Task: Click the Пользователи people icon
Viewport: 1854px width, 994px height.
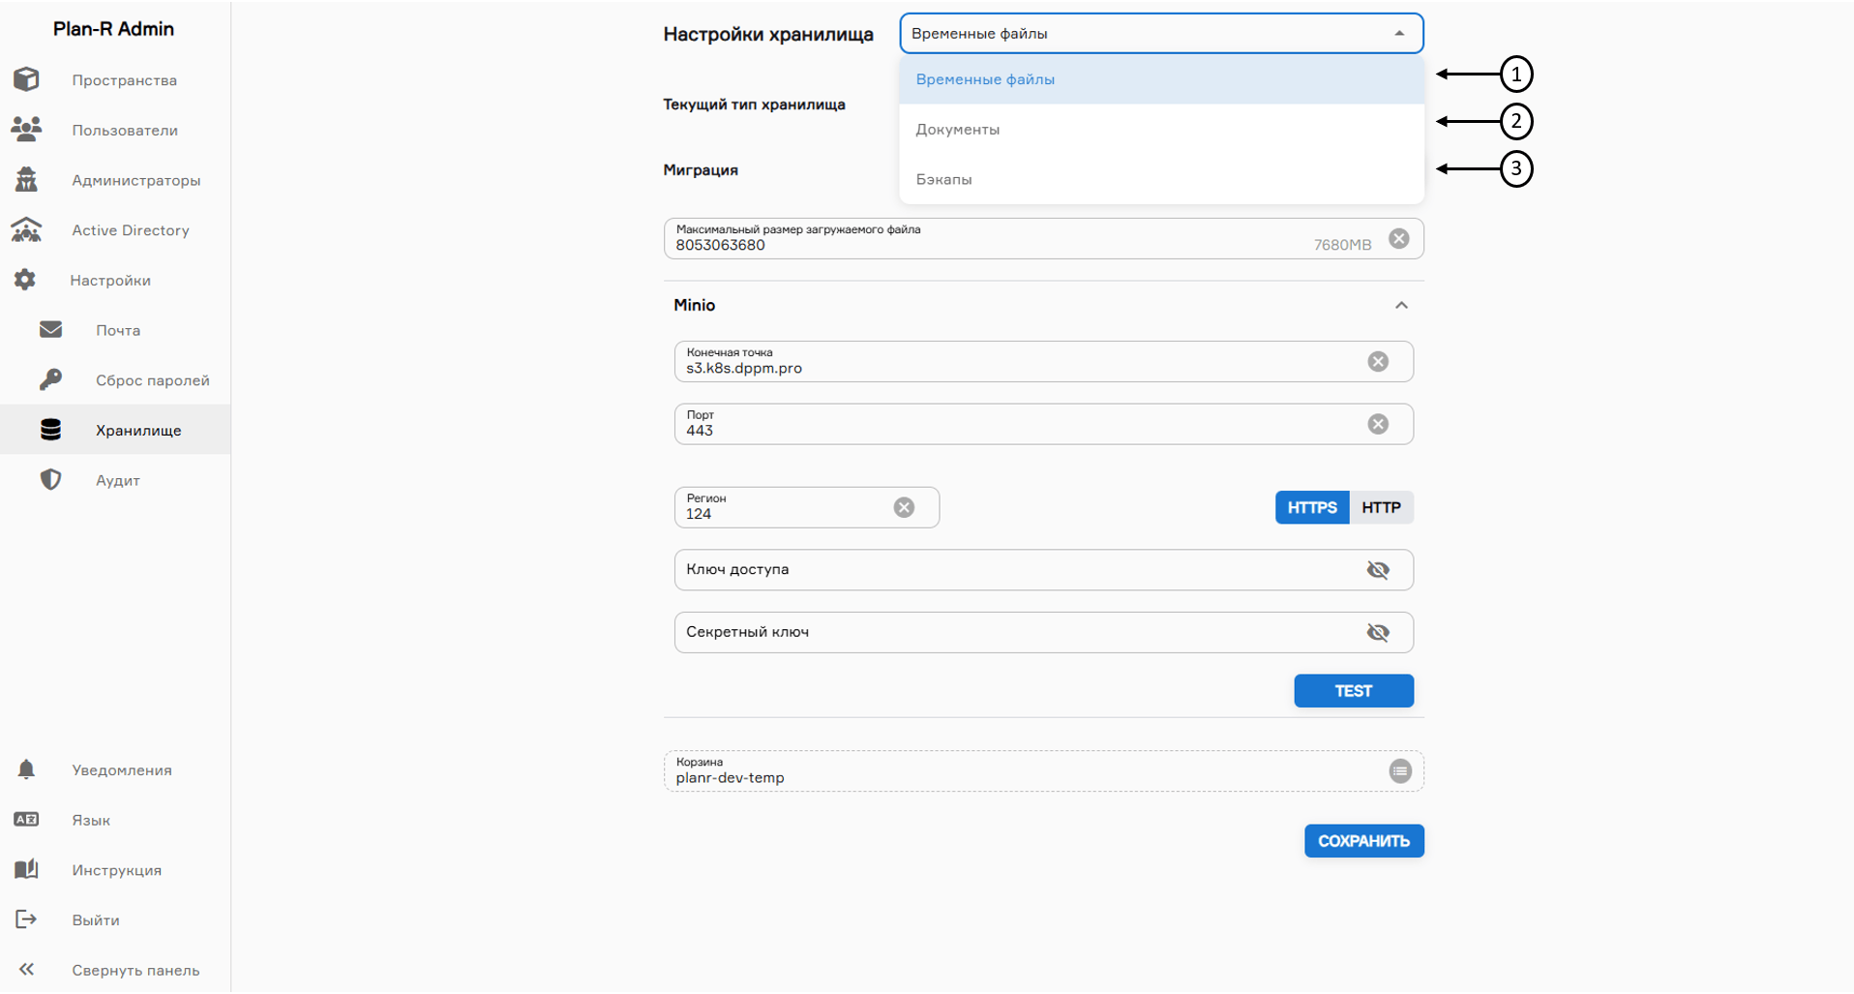Action: click(x=26, y=129)
